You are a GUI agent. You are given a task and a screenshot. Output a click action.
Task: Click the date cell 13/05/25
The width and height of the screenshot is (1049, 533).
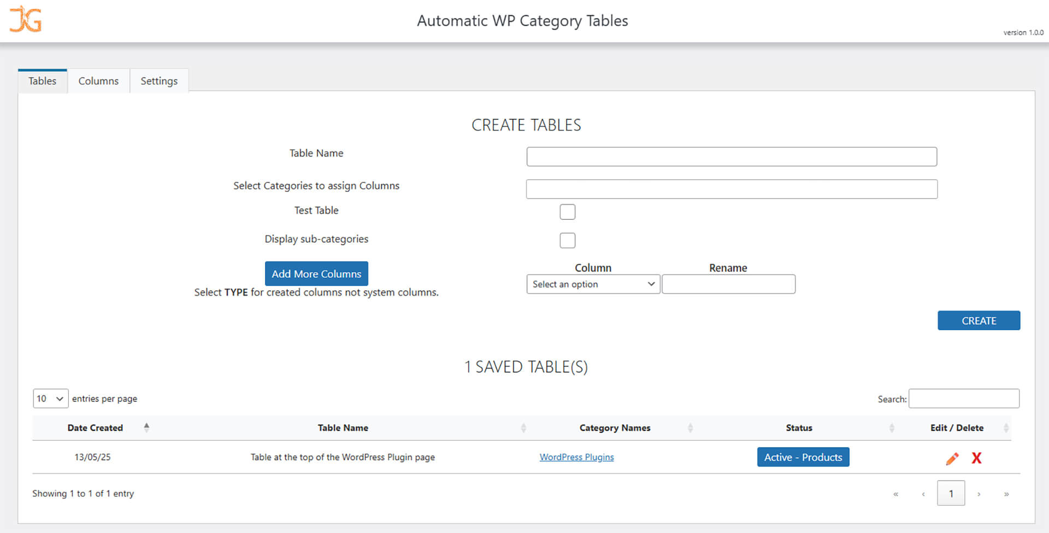(92, 457)
